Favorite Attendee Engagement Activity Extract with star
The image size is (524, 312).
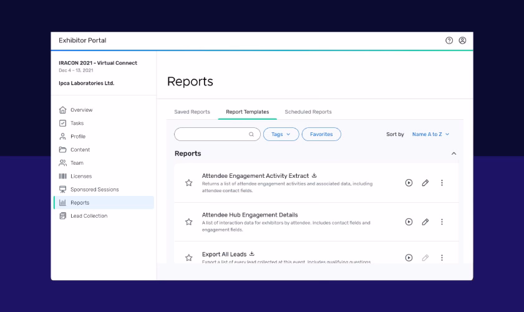(189, 183)
